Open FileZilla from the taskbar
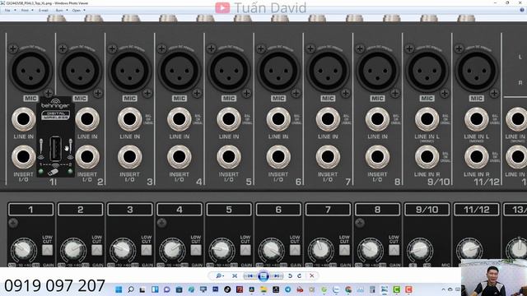Screen dimensions: 527x296 point(240,289)
